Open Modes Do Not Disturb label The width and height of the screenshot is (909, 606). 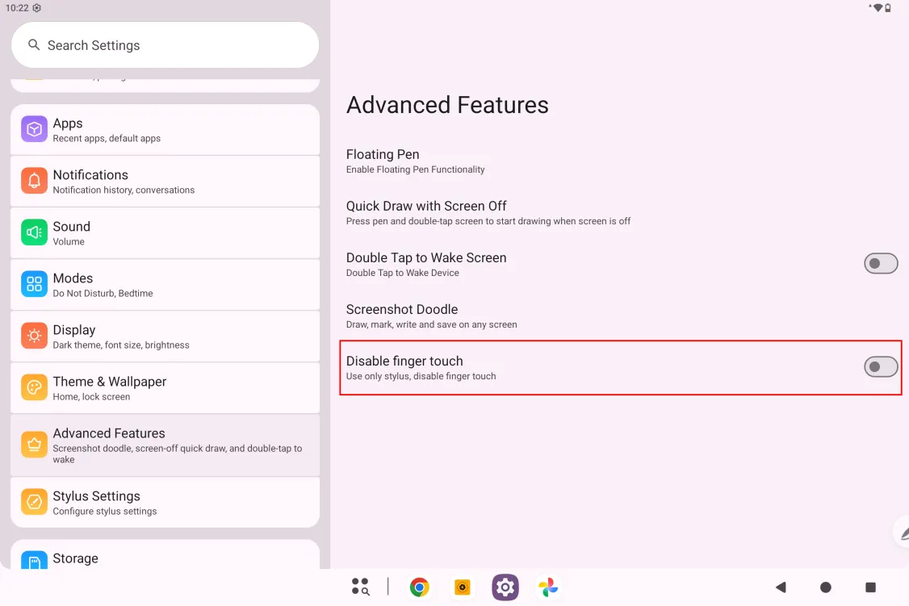click(103, 293)
